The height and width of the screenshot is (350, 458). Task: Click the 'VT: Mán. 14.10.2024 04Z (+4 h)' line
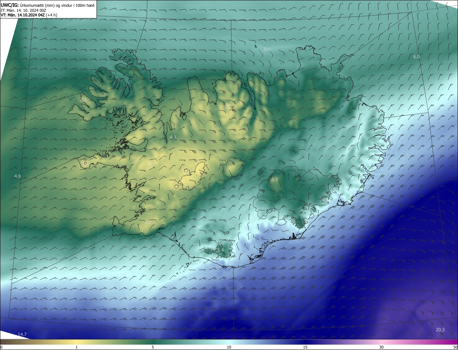click(x=29, y=15)
